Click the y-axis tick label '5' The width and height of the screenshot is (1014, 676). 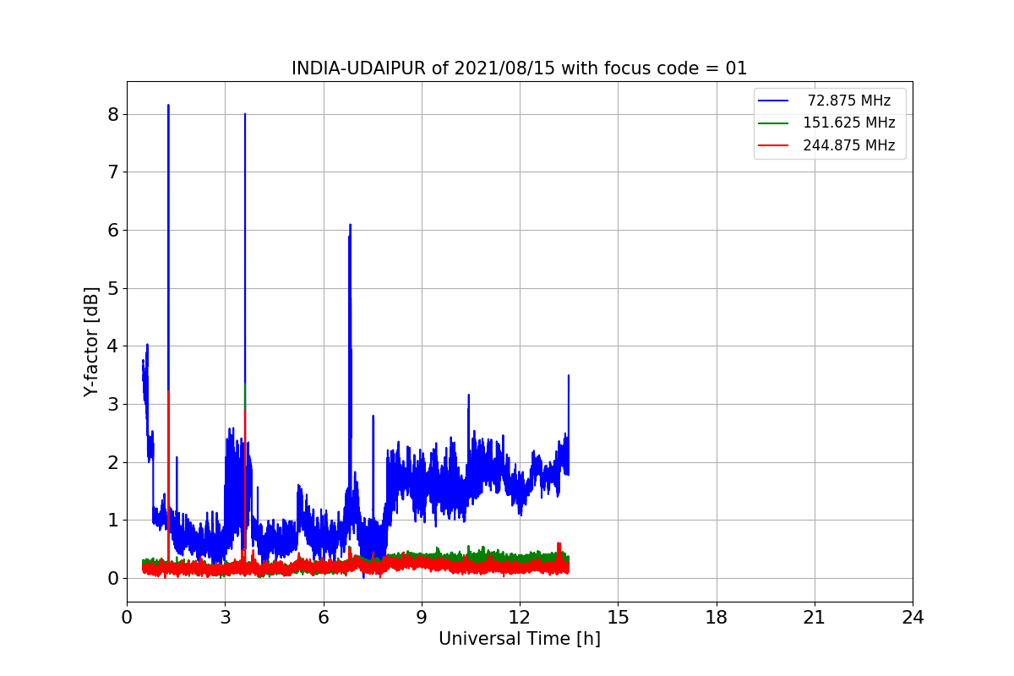[113, 288]
